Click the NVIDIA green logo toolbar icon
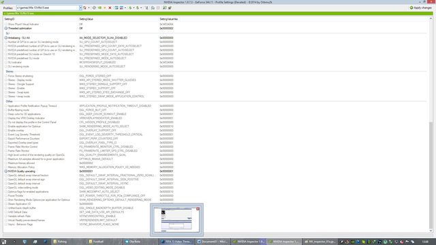This screenshot has width=436, height=245. 99,7
